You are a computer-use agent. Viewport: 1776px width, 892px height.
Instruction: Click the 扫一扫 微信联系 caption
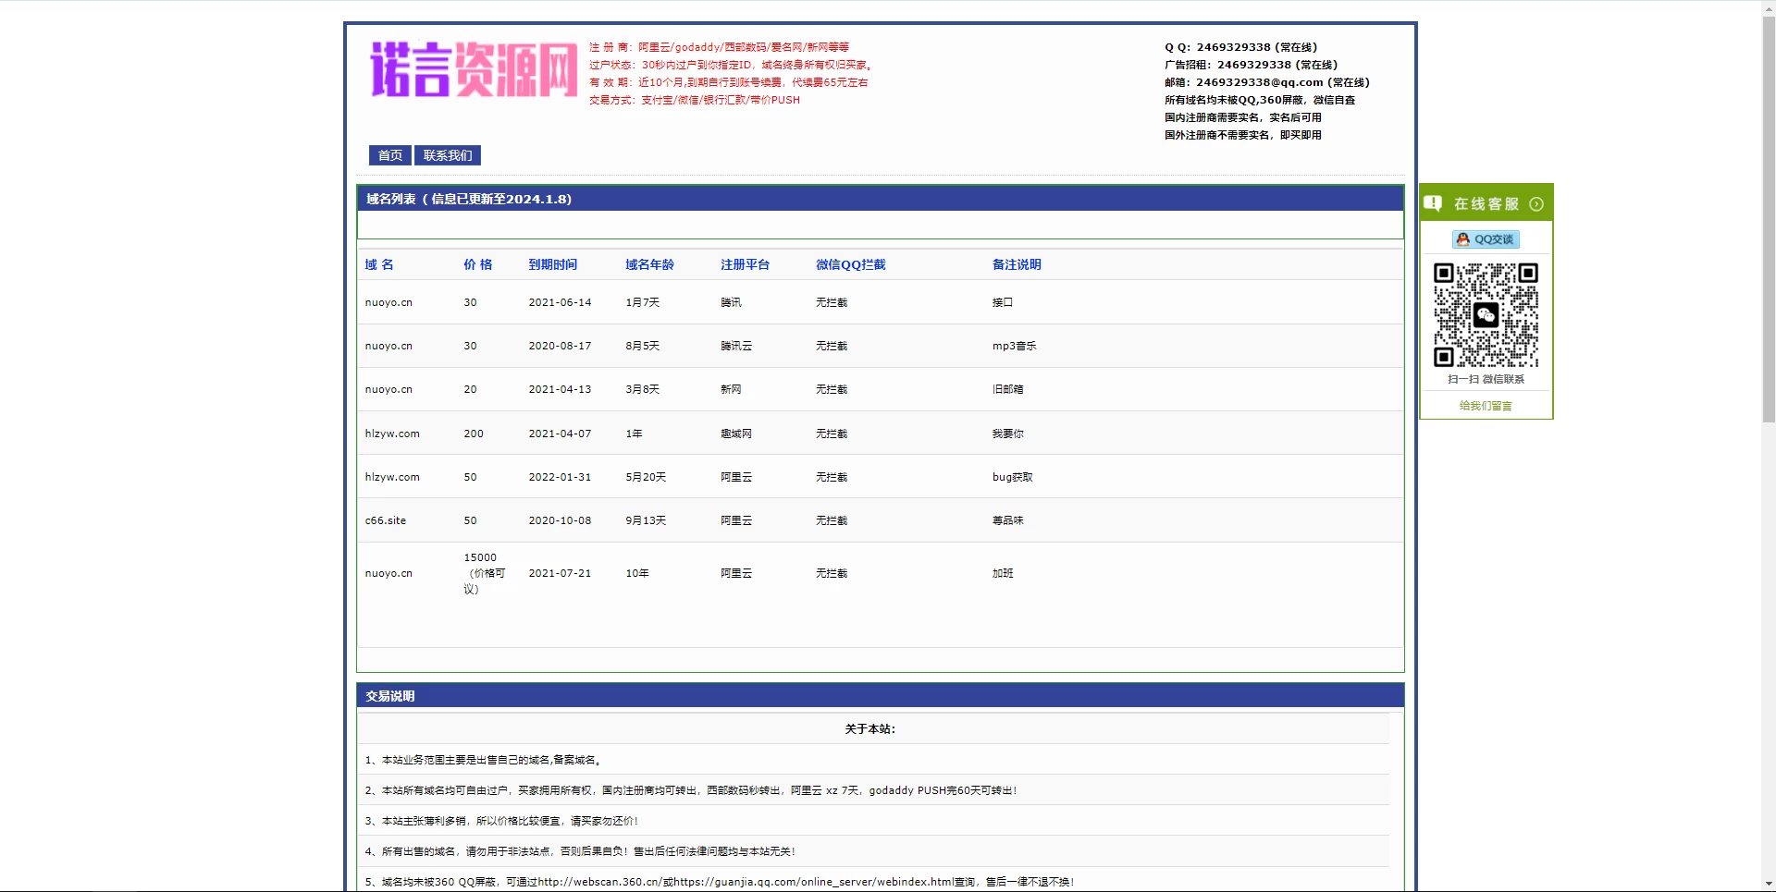(x=1486, y=379)
